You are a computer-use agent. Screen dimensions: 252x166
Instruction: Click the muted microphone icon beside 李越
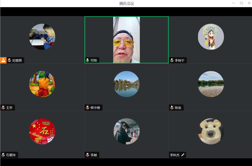87,155
